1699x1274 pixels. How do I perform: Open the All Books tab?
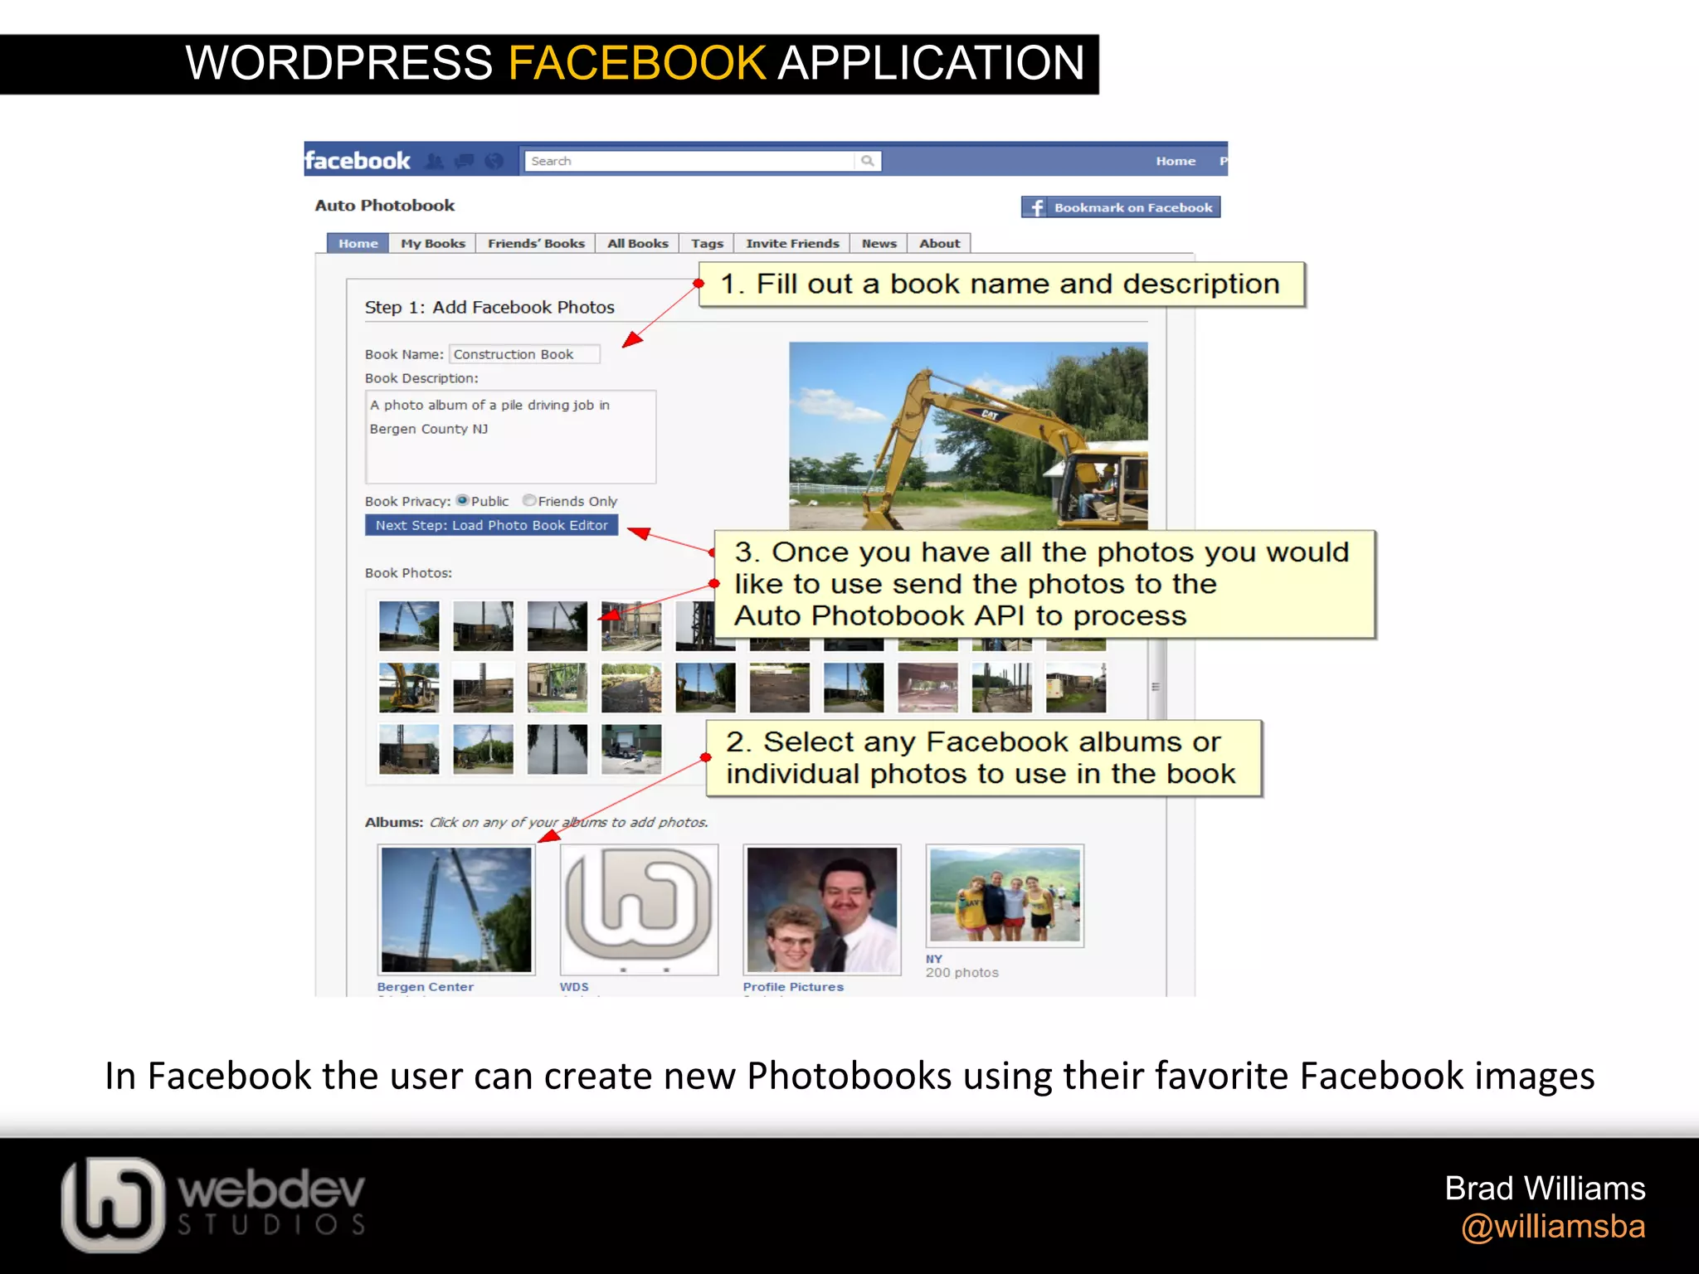coord(638,243)
